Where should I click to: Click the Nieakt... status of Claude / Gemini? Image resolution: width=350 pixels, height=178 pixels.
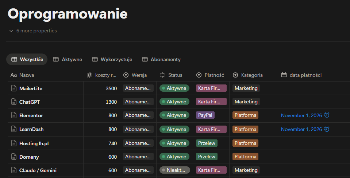click(x=175, y=170)
